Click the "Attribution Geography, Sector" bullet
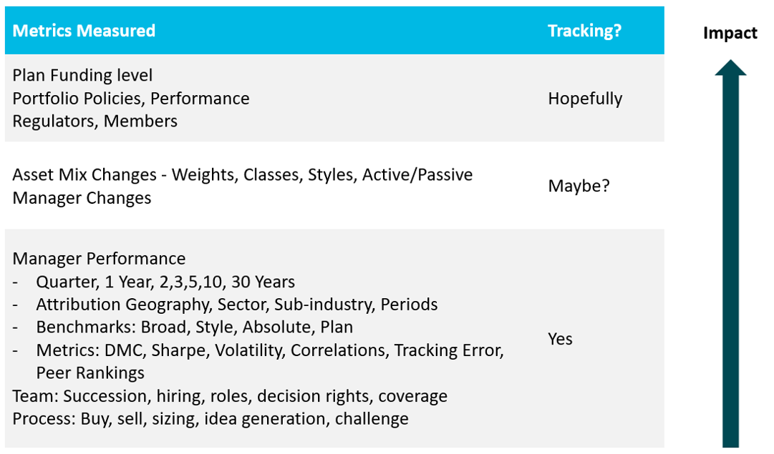 coord(236,304)
